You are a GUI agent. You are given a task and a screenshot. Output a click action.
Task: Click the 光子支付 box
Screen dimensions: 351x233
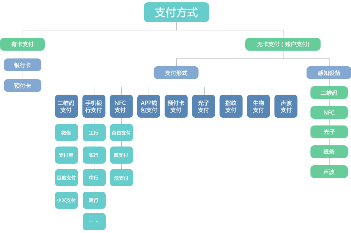pyautogui.click(x=204, y=106)
